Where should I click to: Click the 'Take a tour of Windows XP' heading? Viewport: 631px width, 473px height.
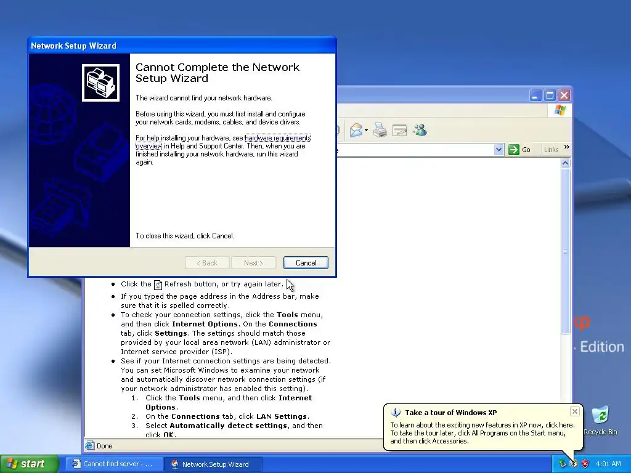pos(450,412)
